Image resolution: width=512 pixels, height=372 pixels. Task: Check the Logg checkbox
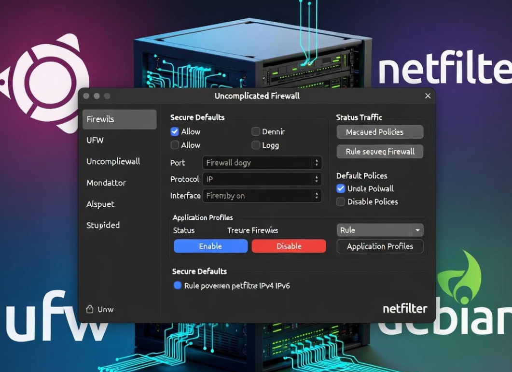tap(256, 145)
